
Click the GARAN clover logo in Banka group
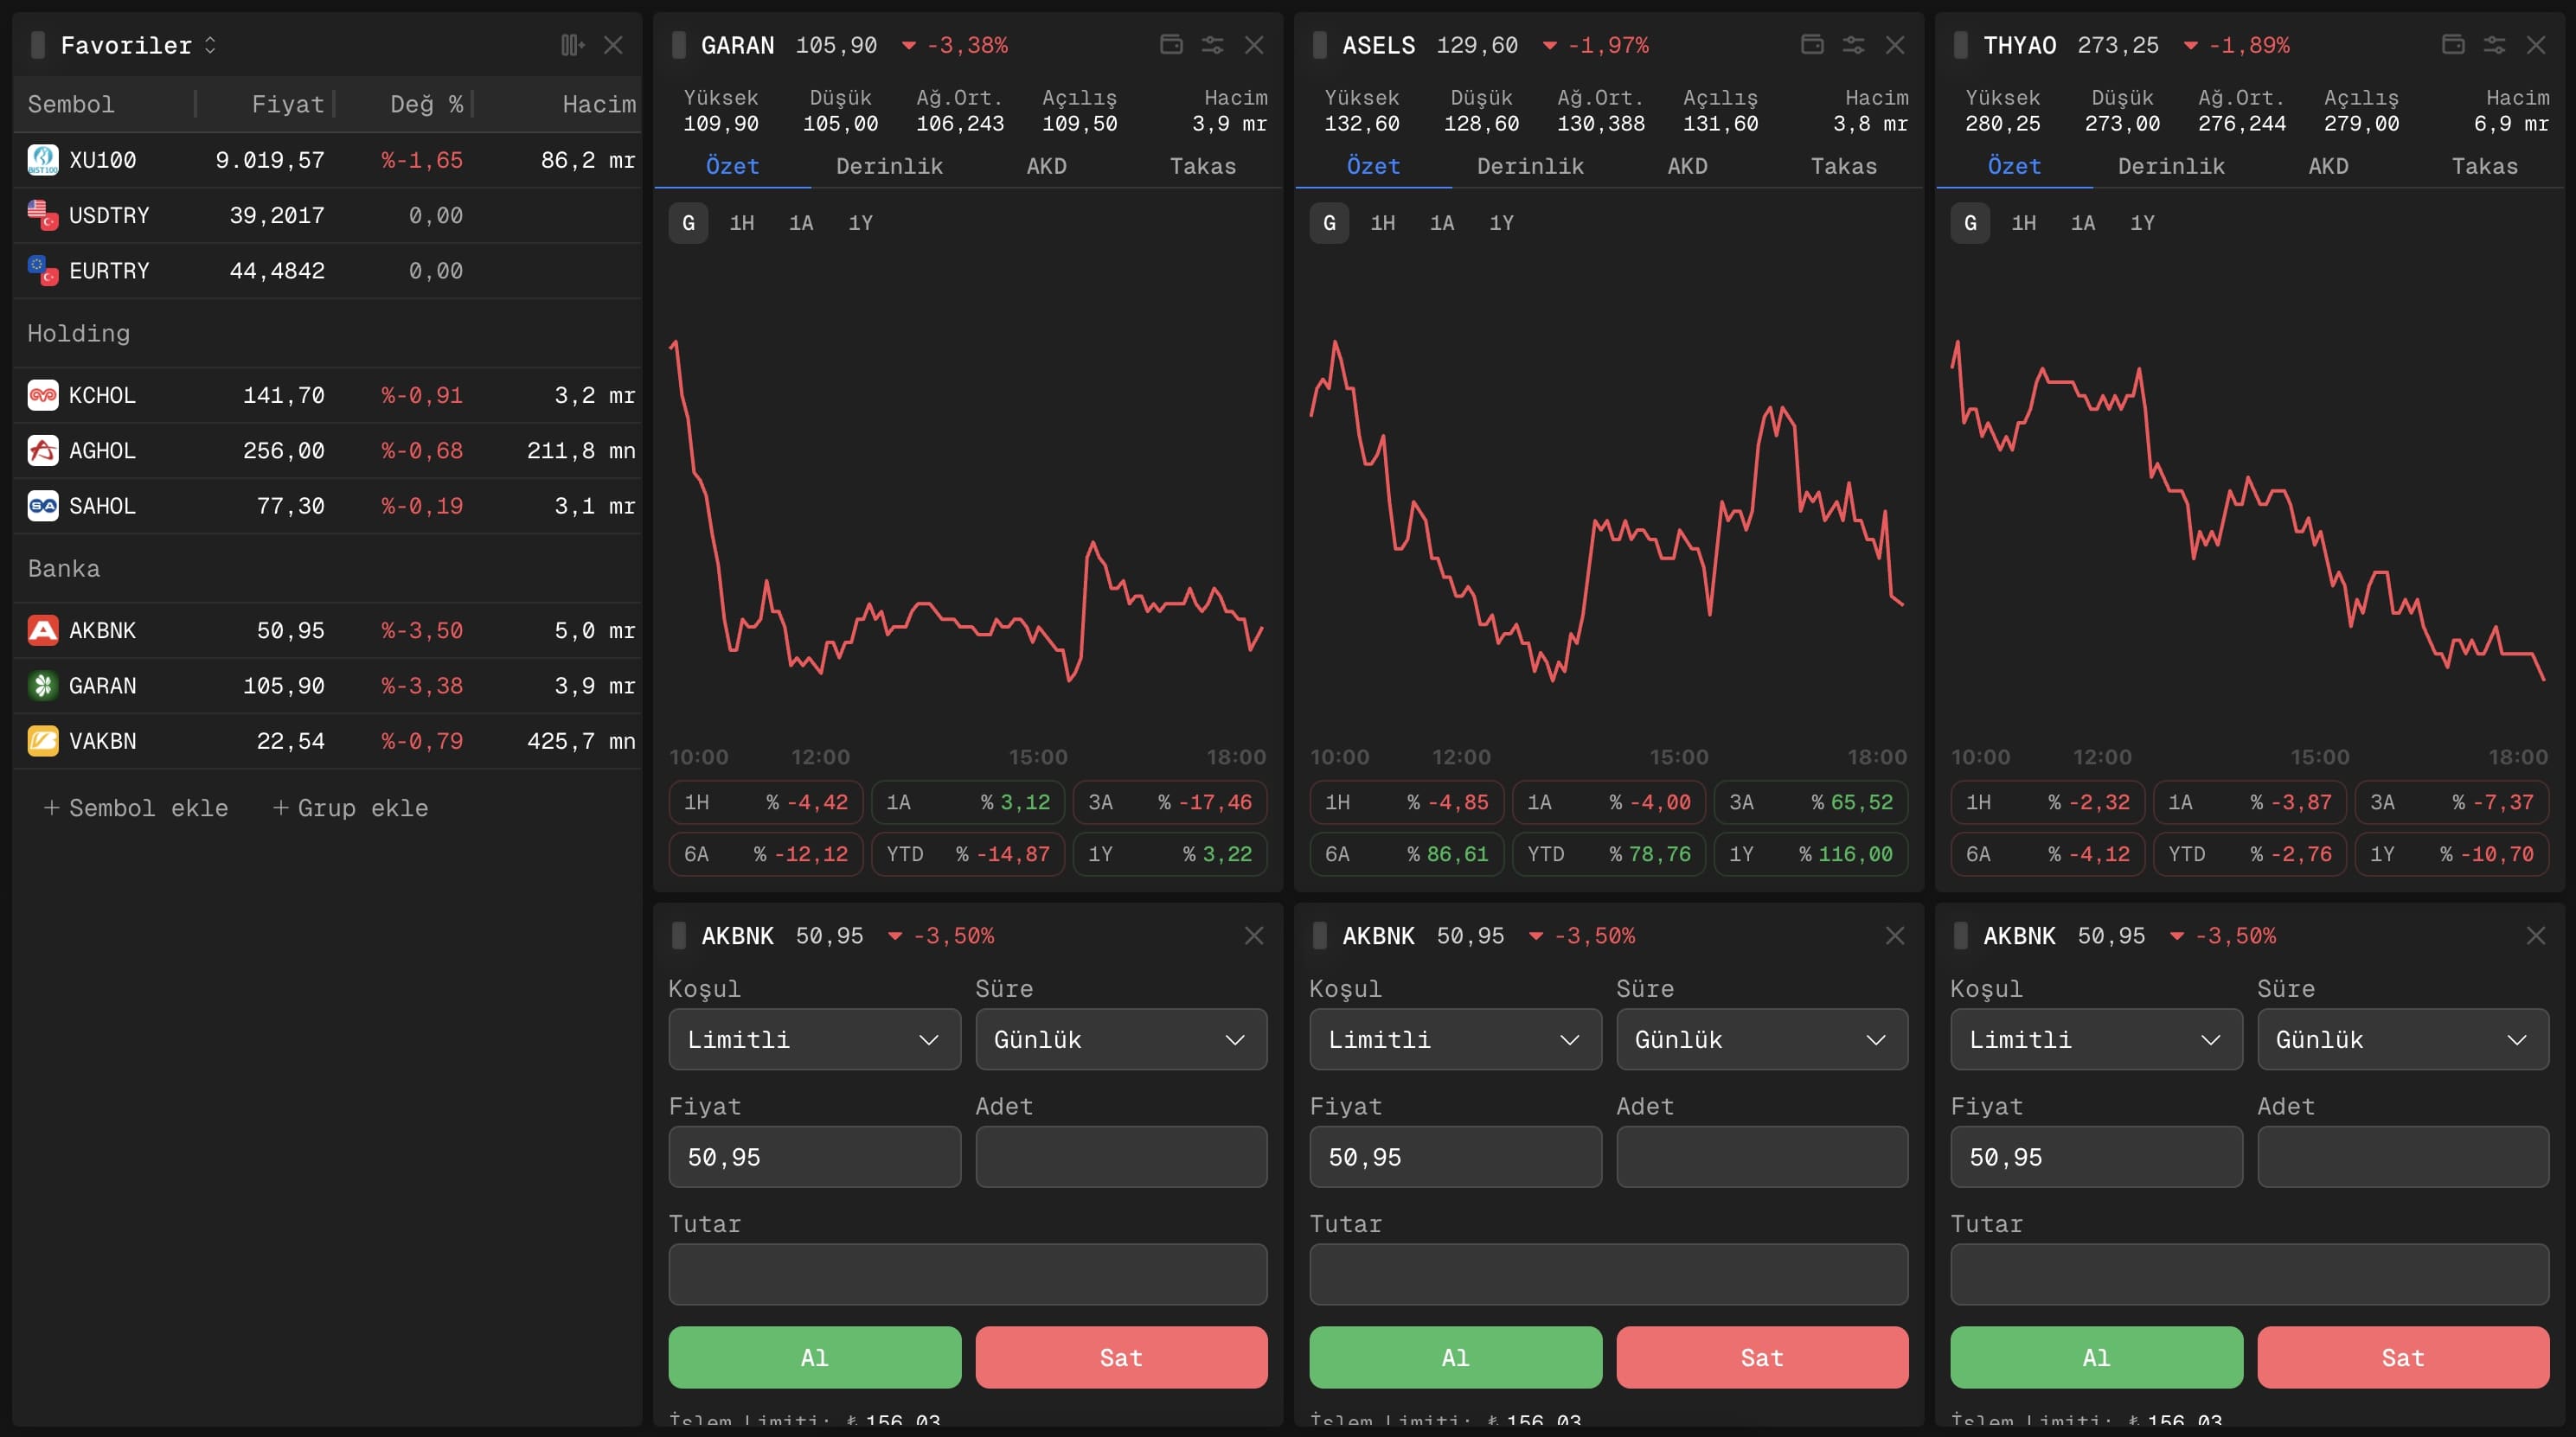point(42,686)
